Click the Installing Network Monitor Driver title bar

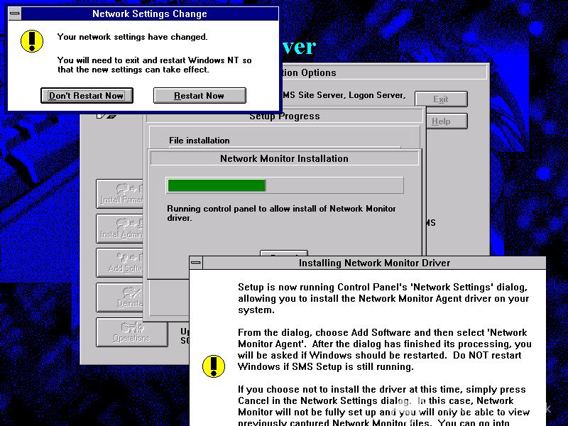tap(374, 263)
